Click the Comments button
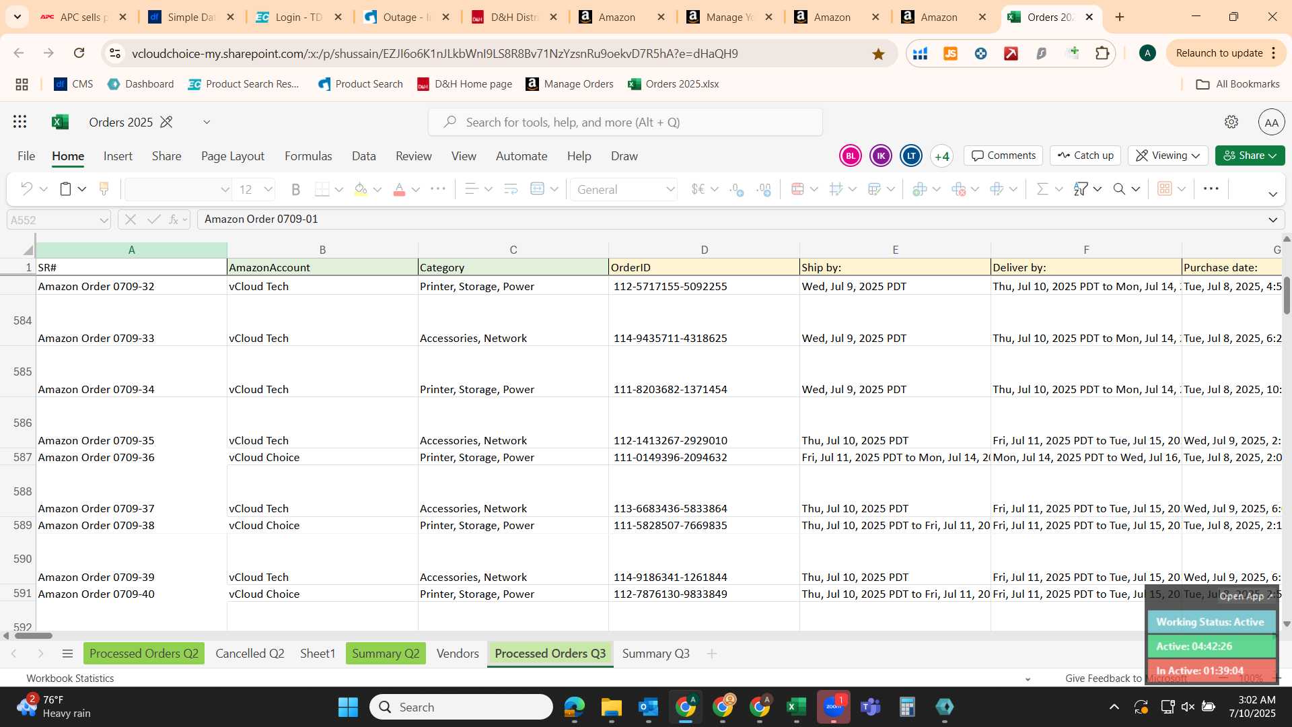 pyautogui.click(x=1003, y=155)
